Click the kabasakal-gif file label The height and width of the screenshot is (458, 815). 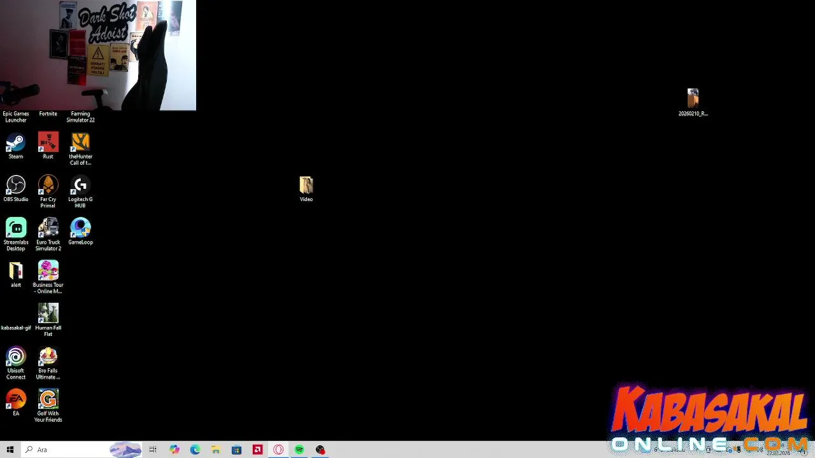[16, 328]
